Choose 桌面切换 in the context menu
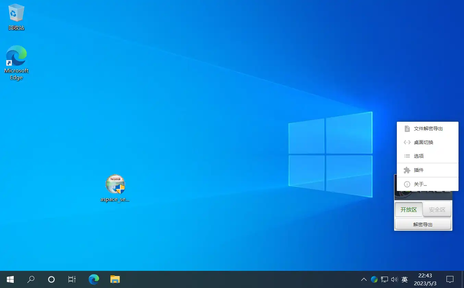The image size is (464, 288). (x=424, y=142)
